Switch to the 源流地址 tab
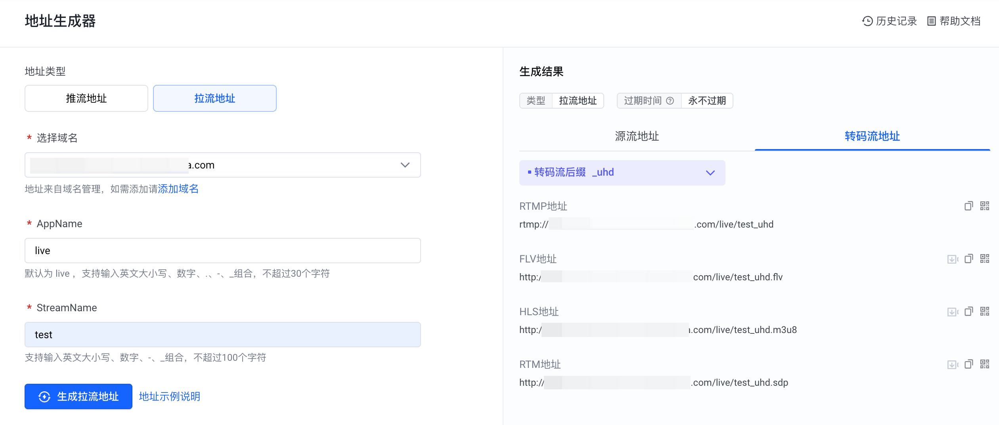999x425 pixels. click(x=637, y=136)
